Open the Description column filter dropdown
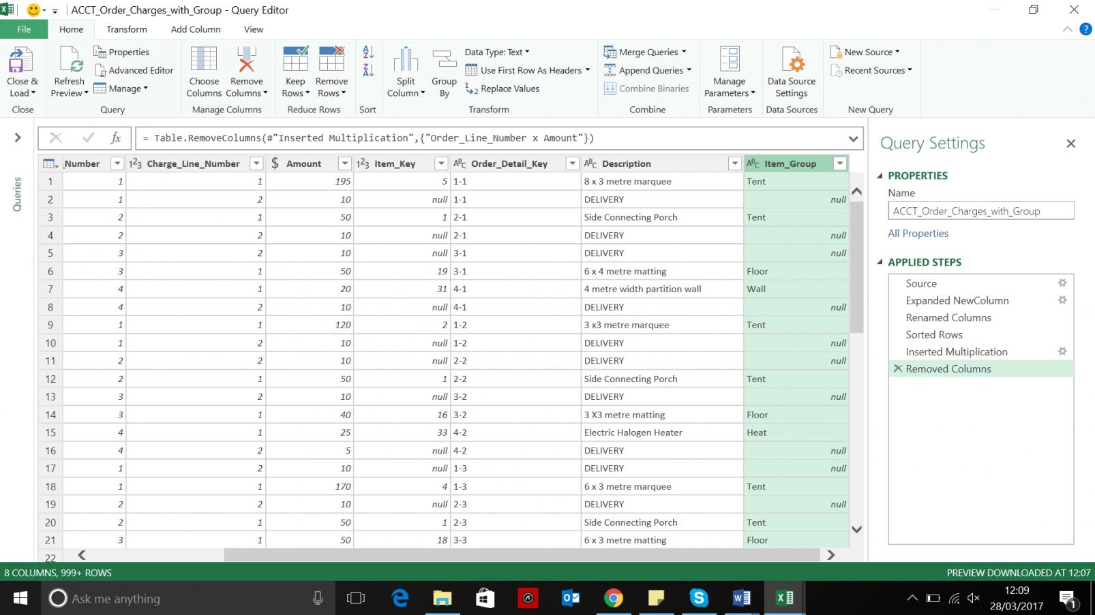Viewport: 1095px width, 615px height. (734, 163)
